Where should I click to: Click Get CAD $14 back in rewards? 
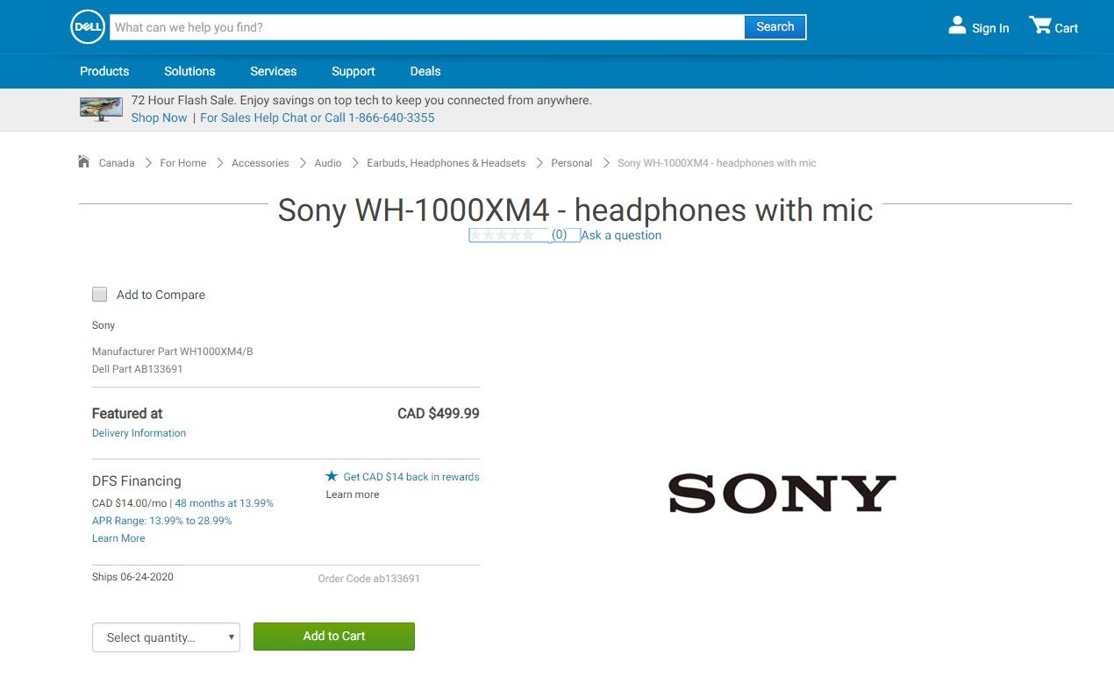[411, 477]
